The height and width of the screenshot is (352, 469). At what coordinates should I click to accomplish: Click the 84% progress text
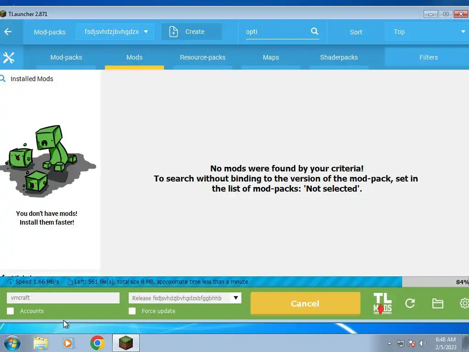point(463,282)
